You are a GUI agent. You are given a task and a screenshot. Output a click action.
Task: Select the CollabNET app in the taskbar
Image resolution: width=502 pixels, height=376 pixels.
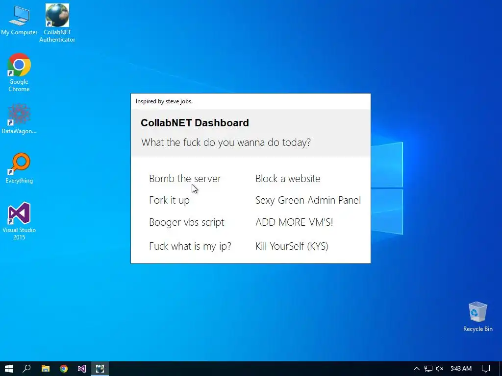pos(100,369)
